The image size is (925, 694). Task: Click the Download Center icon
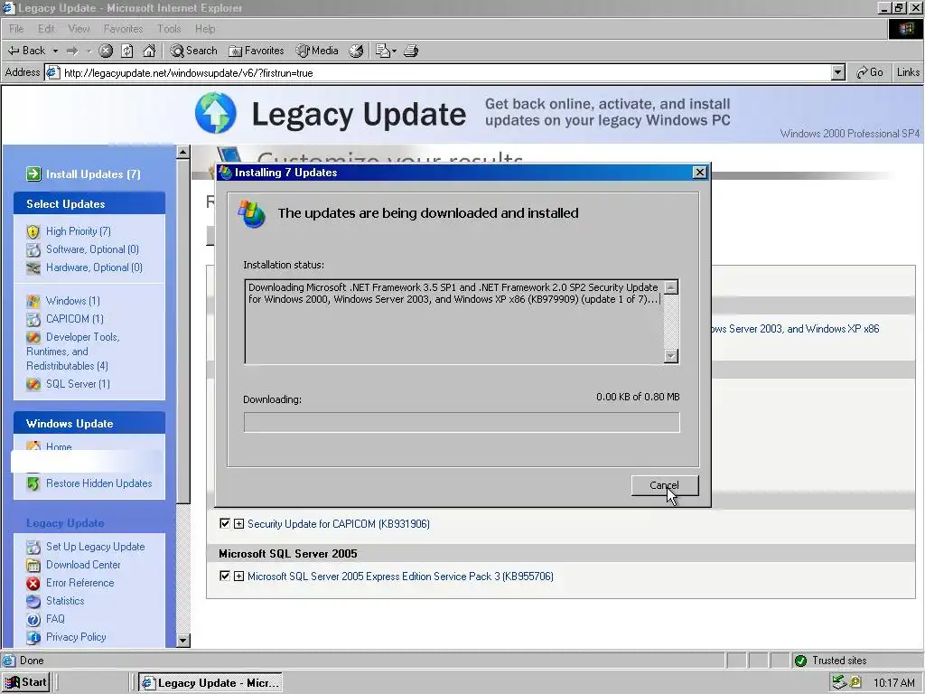pyautogui.click(x=33, y=565)
